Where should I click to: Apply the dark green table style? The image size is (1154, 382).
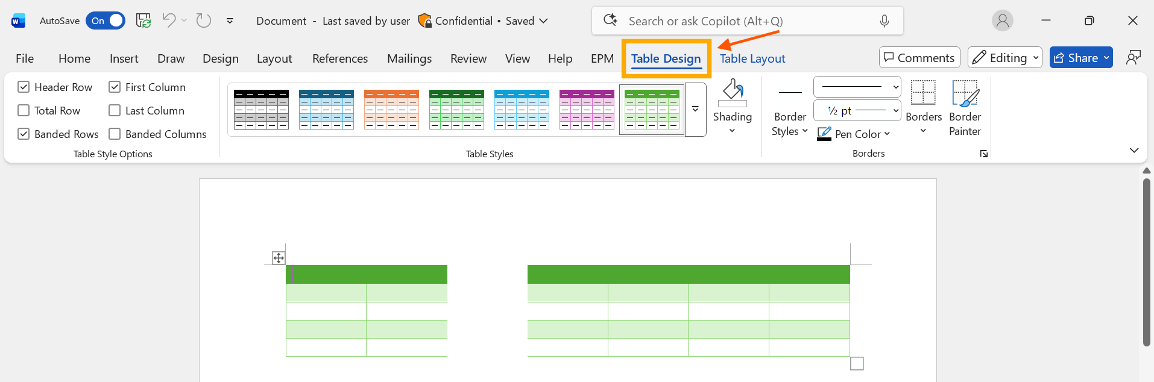(456, 110)
